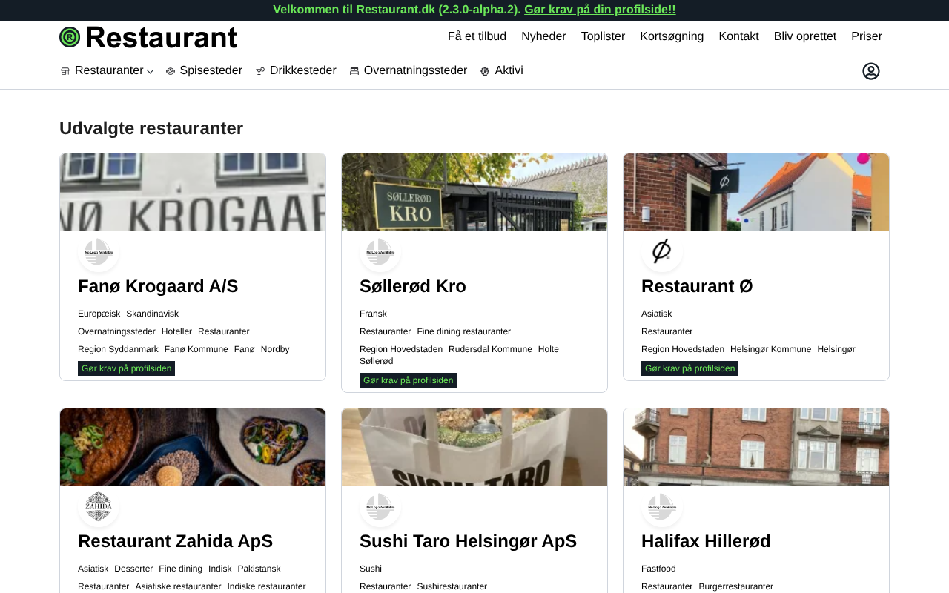
Task: Select the Holte location tag
Action: point(549,349)
